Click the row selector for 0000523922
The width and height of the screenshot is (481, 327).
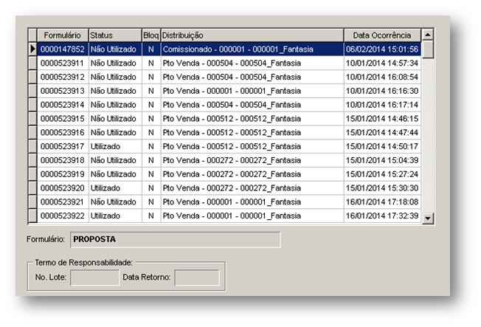click(x=32, y=216)
